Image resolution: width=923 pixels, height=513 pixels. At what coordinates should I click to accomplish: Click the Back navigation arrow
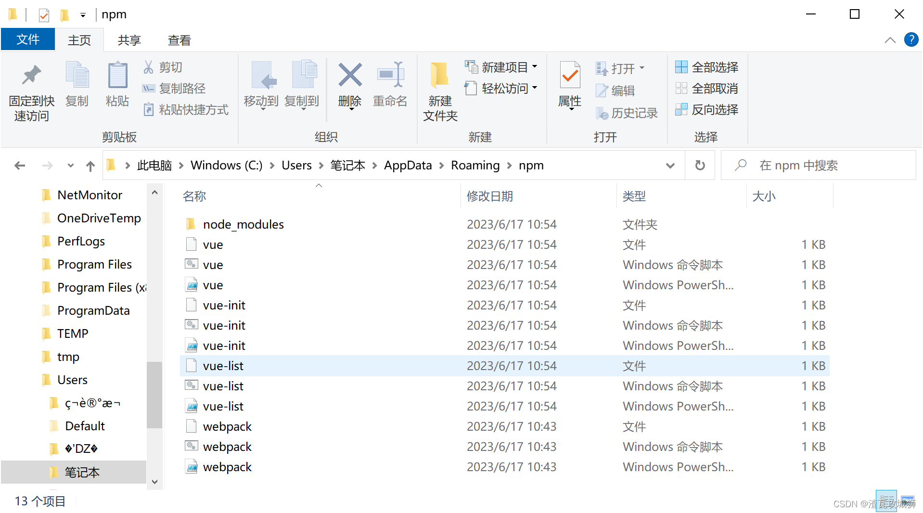click(20, 166)
